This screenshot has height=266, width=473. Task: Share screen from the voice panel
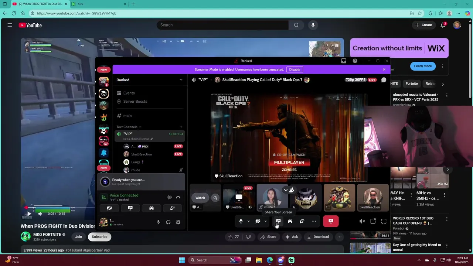[x=130, y=208]
